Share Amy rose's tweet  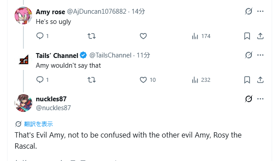point(260,36)
